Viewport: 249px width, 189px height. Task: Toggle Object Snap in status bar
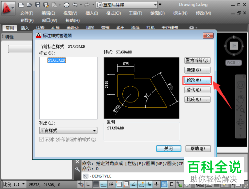tap(119, 184)
